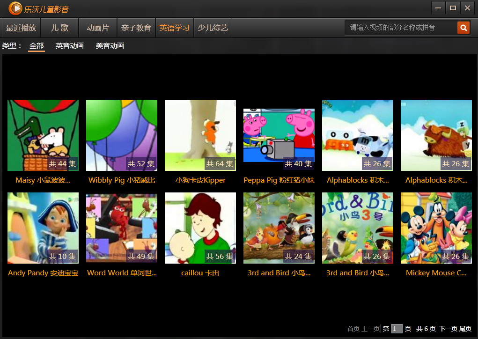Open the Alphablocks thumbnail with cow block
The image size is (478, 339).
pyautogui.click(x=358, y=135)
